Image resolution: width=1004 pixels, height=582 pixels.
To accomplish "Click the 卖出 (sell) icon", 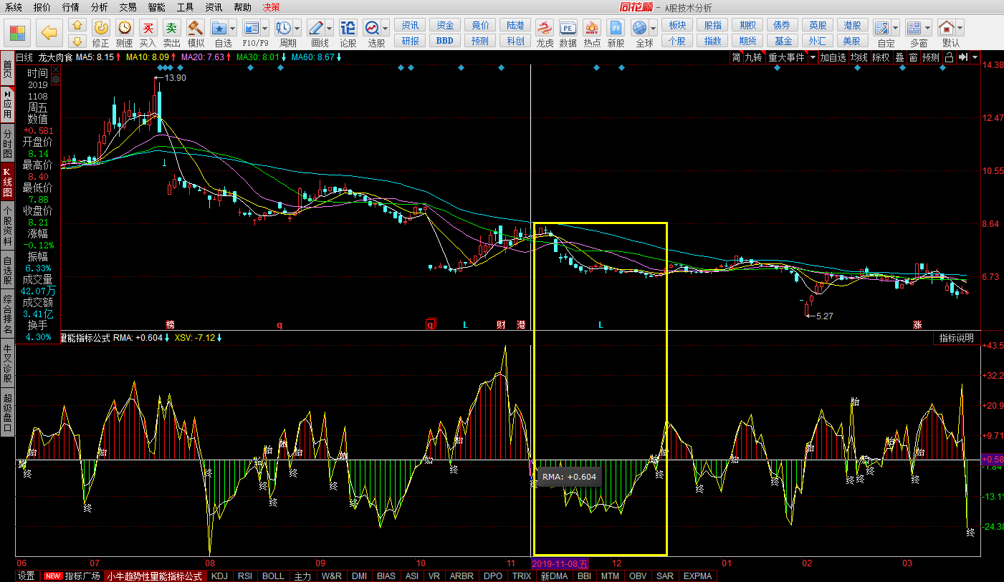I will [171, 28].
